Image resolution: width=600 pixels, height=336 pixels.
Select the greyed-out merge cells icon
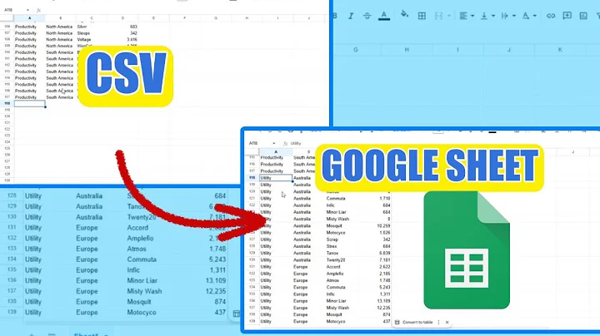[x=438, y=16]
